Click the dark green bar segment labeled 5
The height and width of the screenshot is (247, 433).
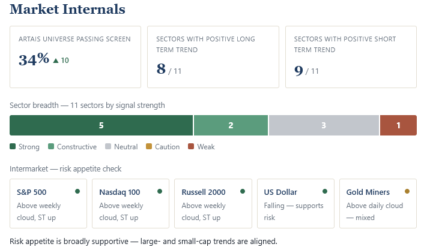click(x=101, y=125)
